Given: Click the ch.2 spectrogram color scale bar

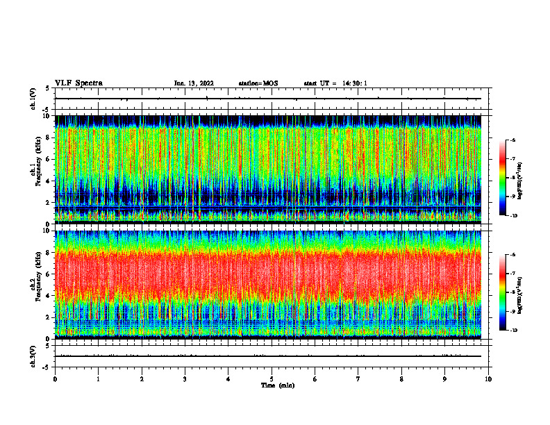Looking at the screenshot, I should pyautogui.click(x=503, y=292).
